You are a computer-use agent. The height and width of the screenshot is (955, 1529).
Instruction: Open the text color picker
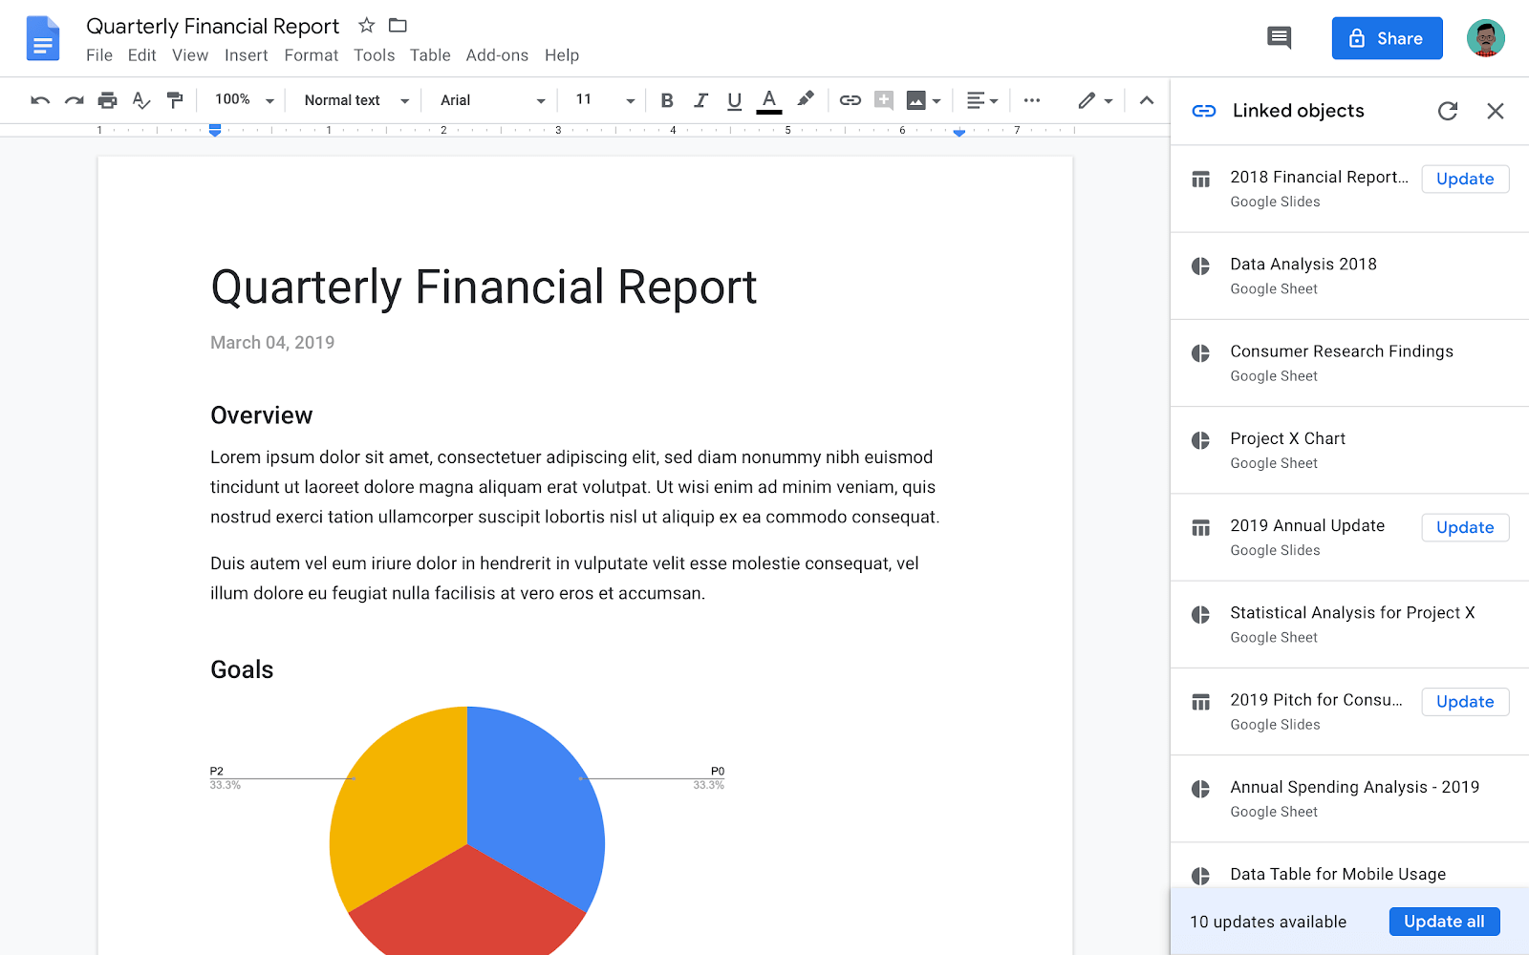coord(768,100)
